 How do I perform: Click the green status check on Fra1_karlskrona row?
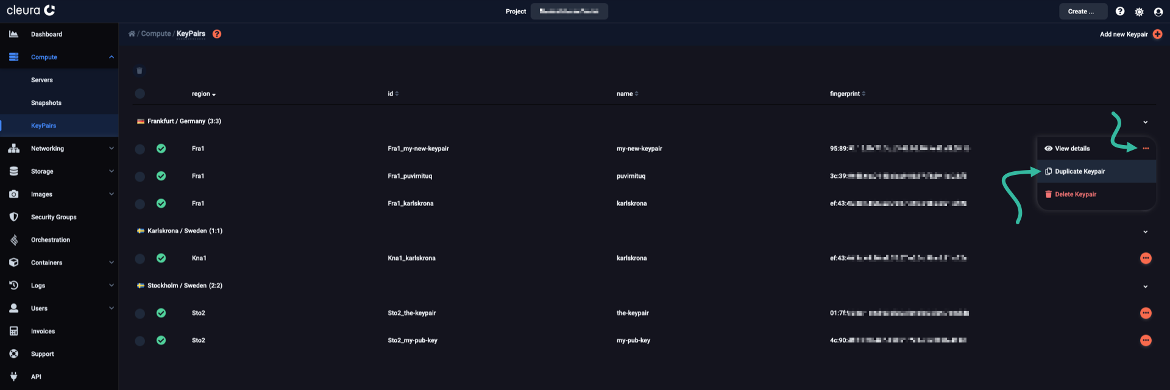pyautogui.click(x=161, y=204)
